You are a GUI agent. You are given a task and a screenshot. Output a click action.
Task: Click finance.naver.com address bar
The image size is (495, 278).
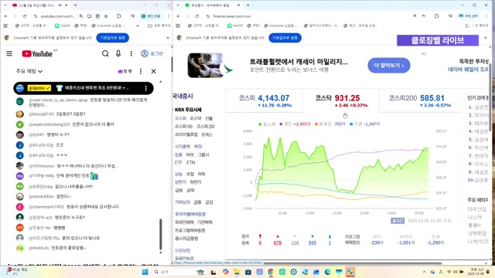[232, 16]
